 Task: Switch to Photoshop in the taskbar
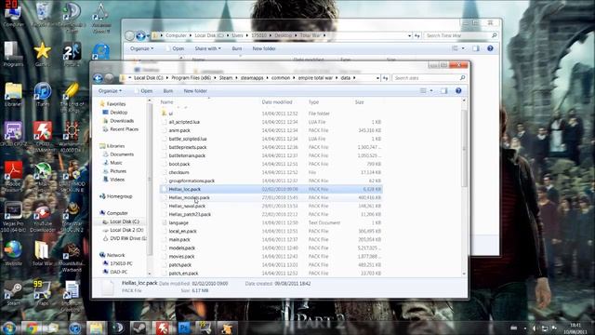coord(184,328)
